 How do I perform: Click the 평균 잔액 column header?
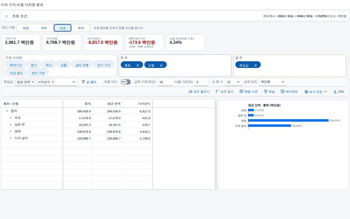click(x=107, y=104)
